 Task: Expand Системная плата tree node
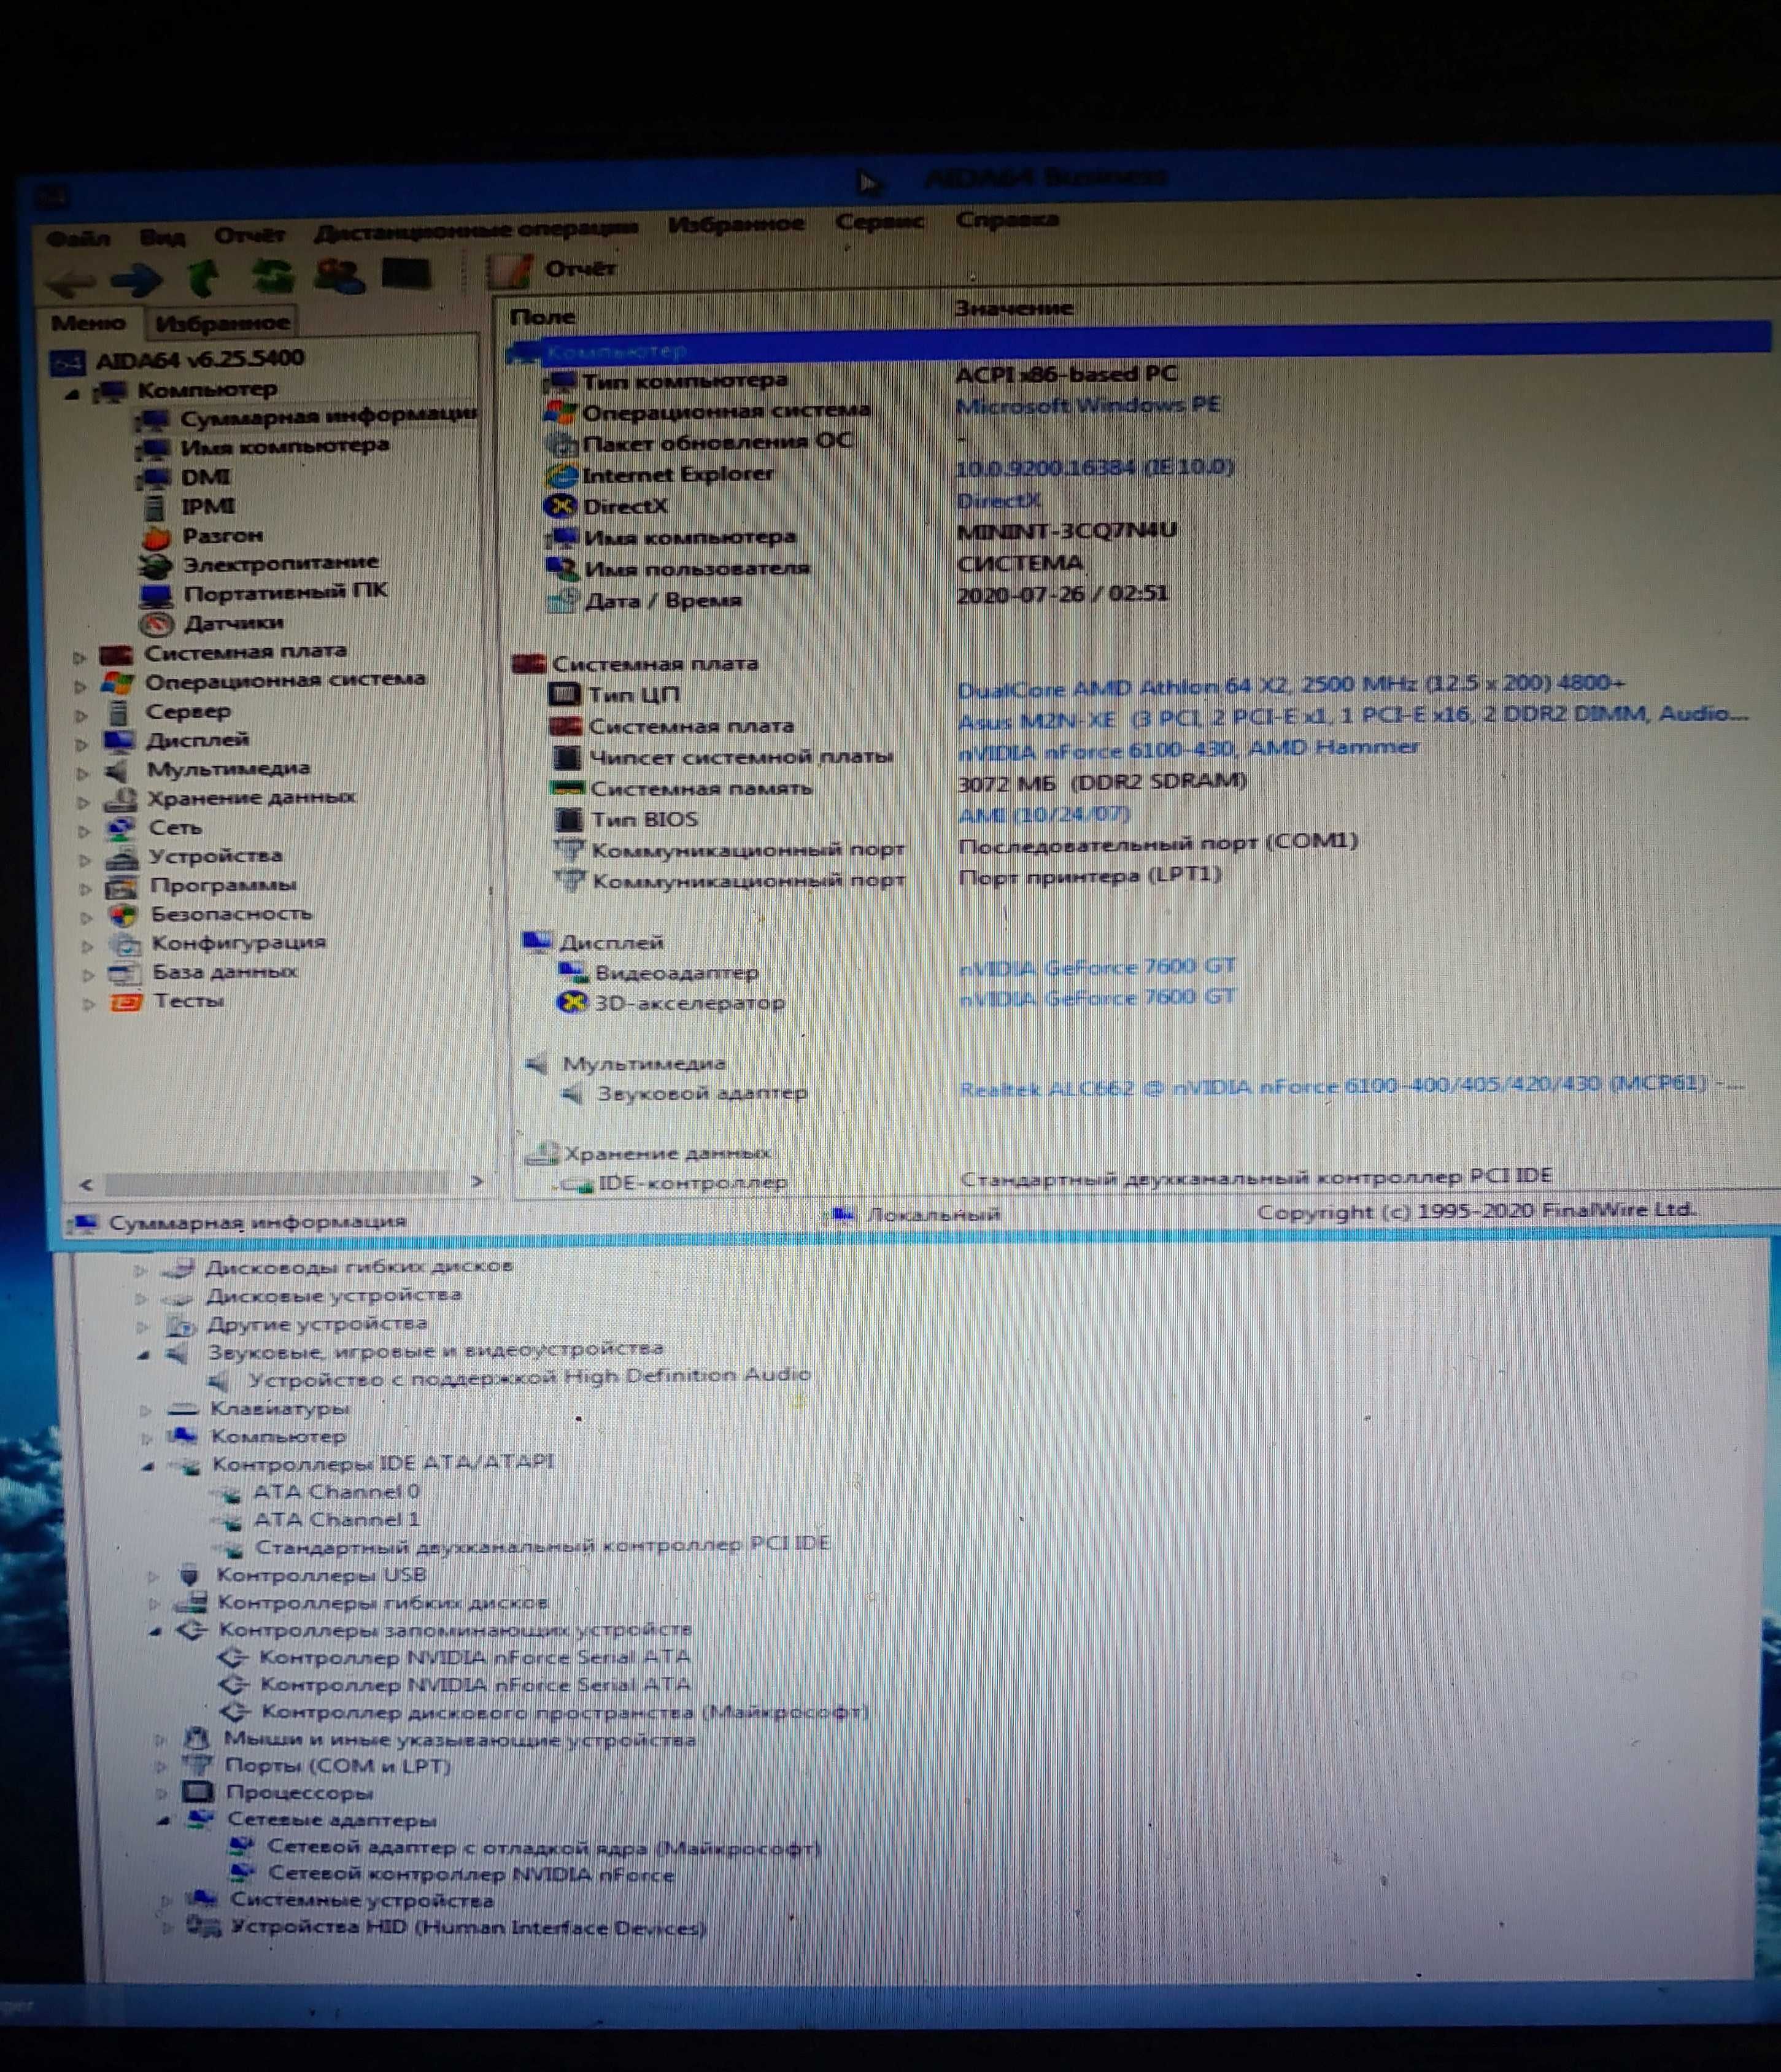[80, 658]
